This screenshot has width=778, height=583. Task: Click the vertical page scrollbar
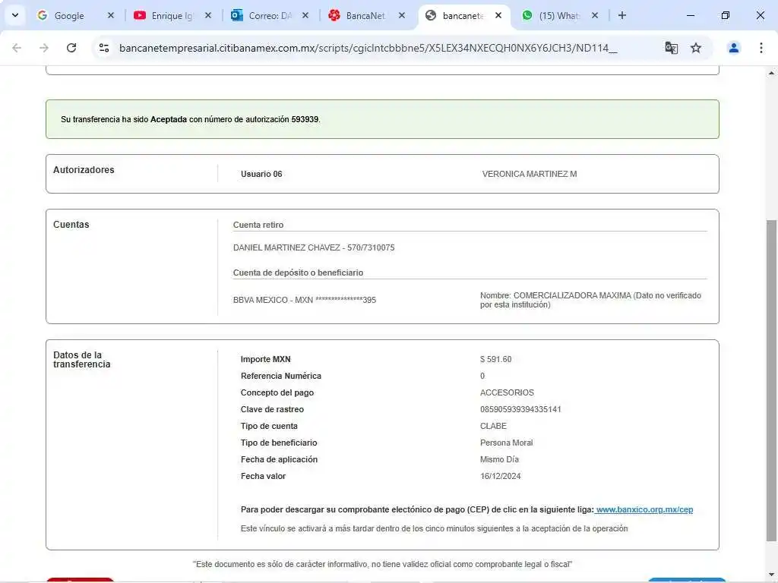point(771,380)
